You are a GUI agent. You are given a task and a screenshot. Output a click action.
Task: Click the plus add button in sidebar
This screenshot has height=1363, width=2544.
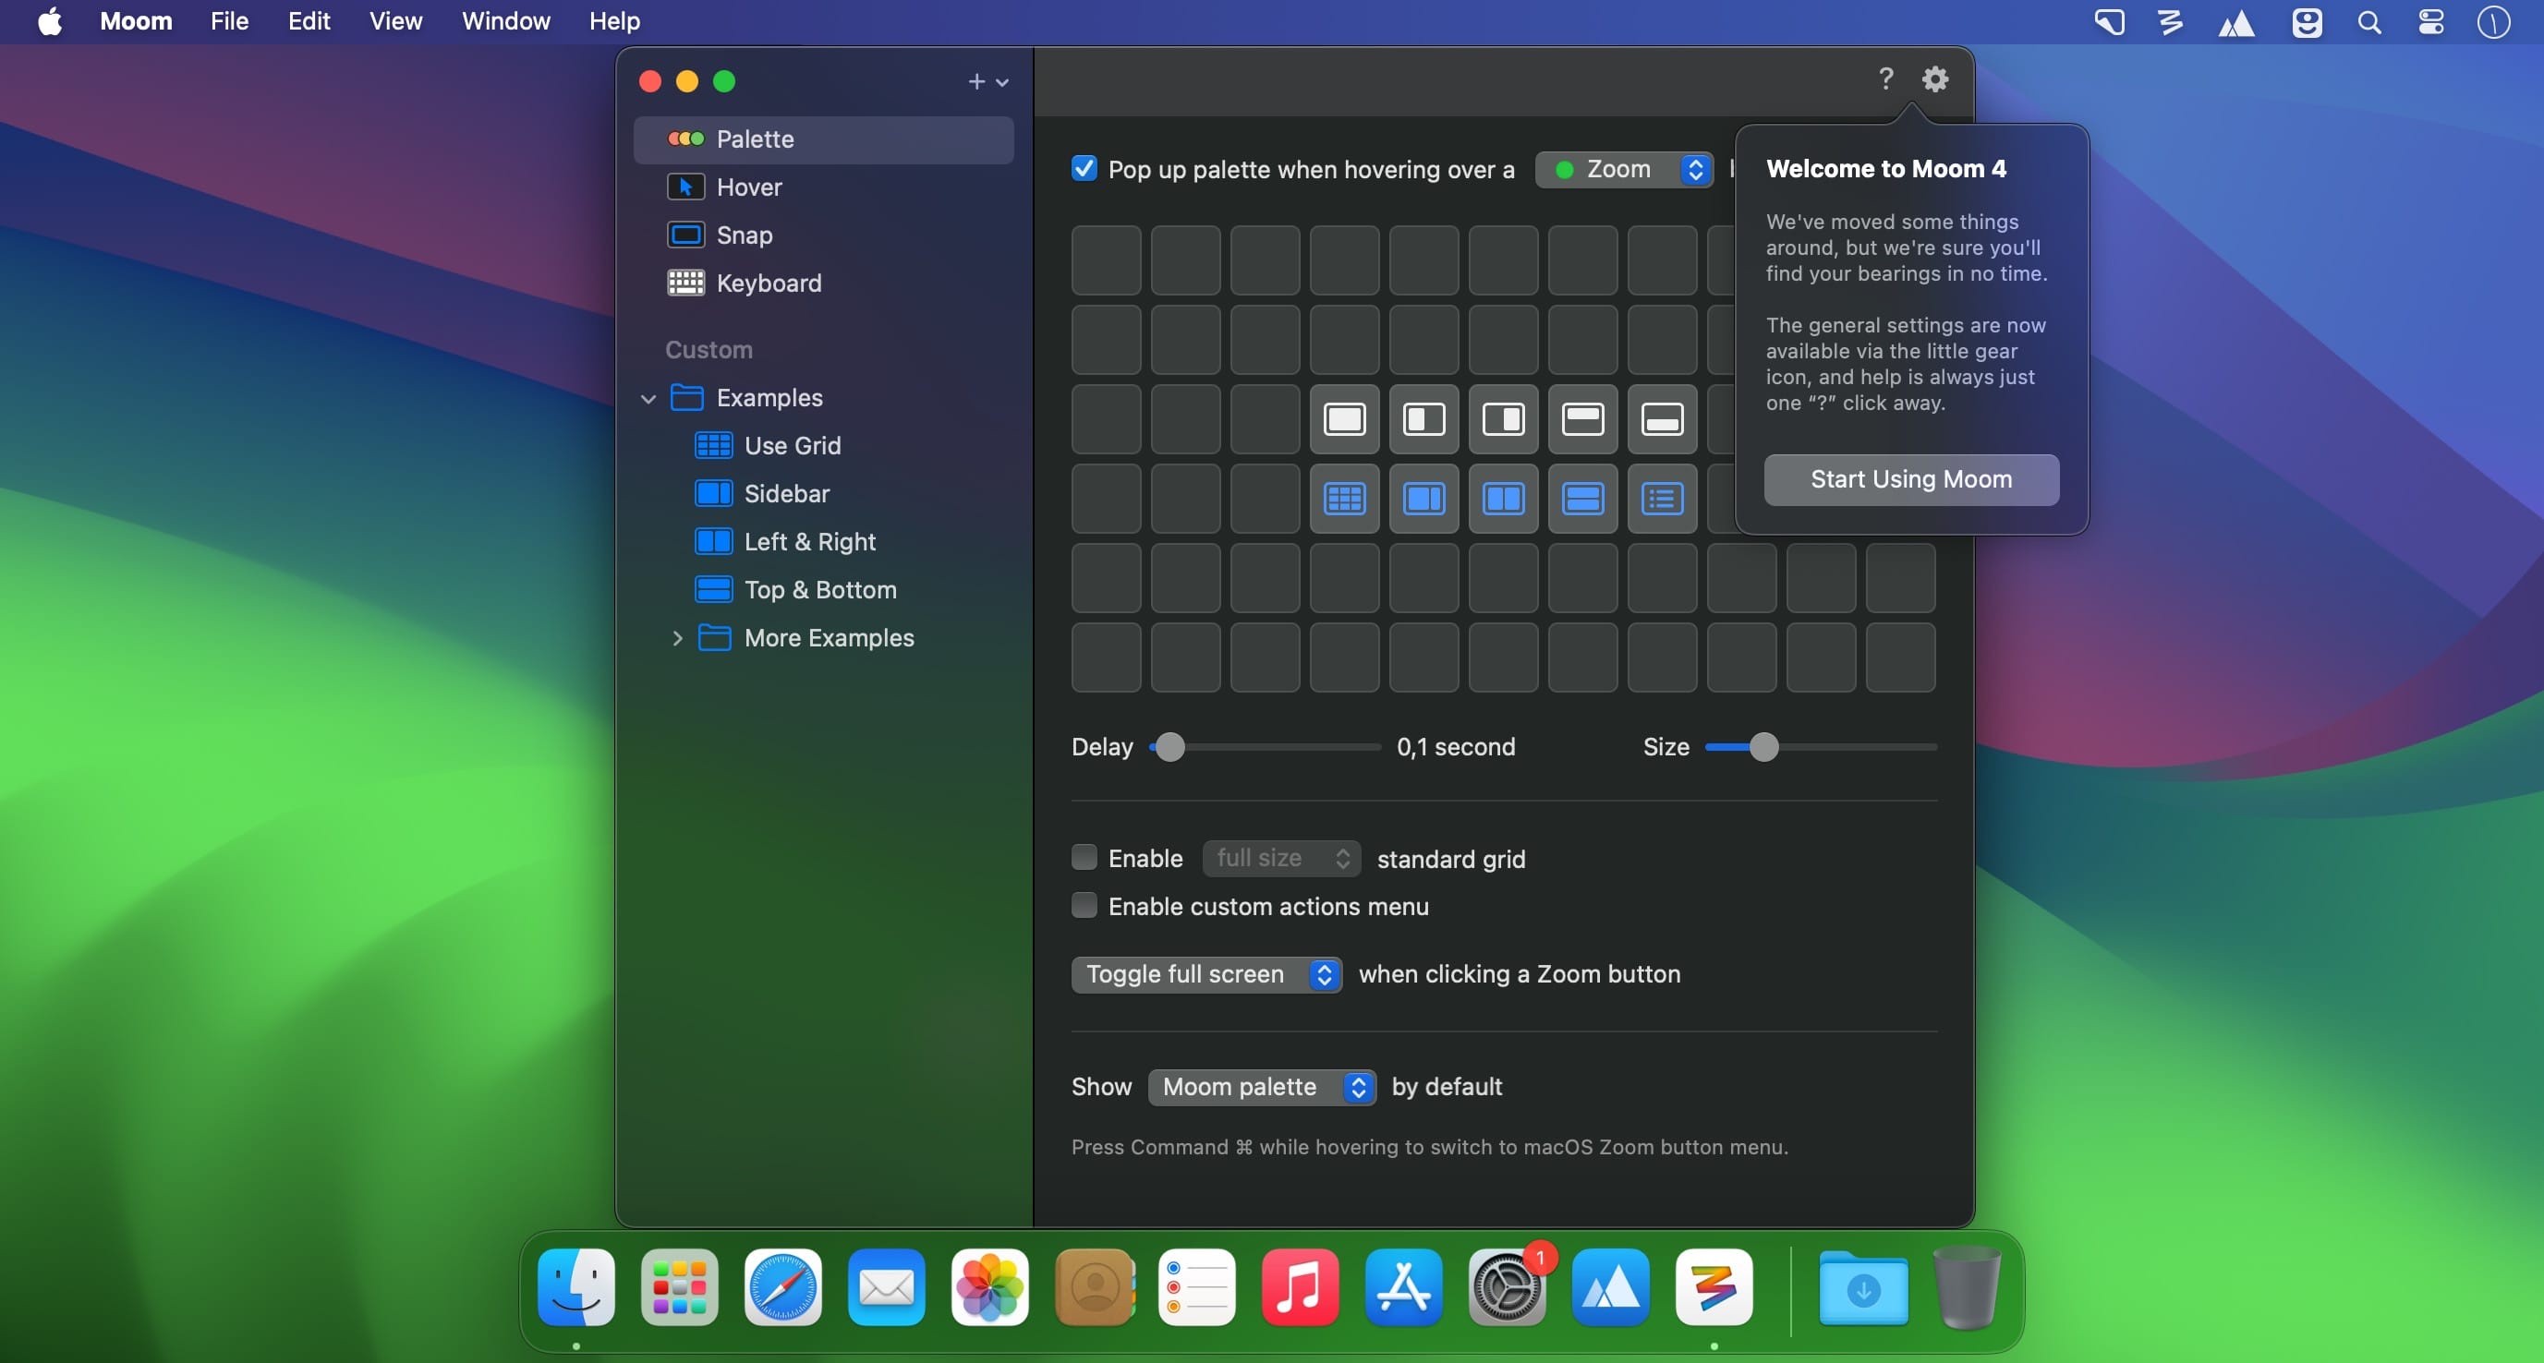click(975, 82)
